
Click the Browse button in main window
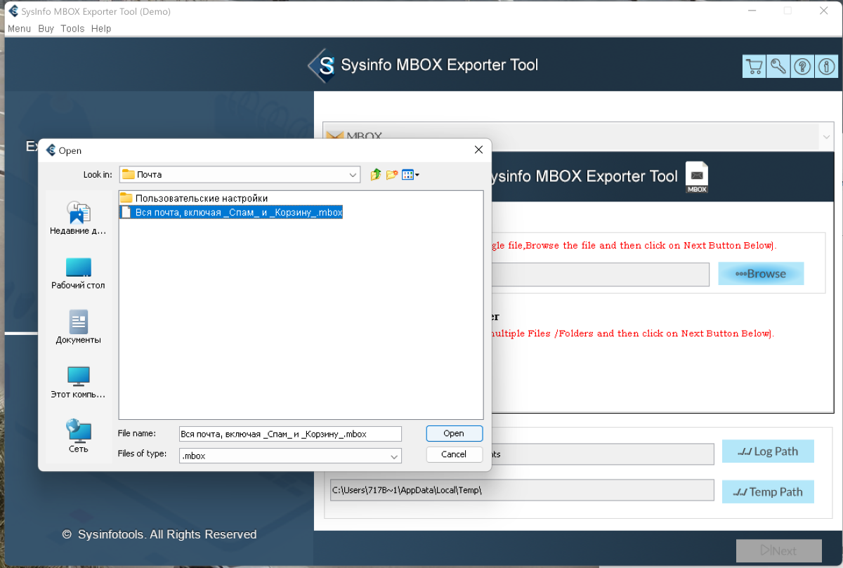coord(761,274)
